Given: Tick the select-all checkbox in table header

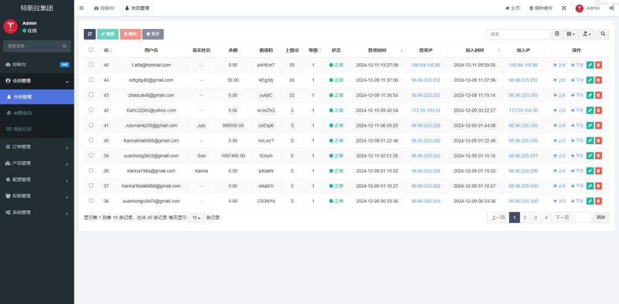Looking at the screenshot, I should (x=91, y=50).
